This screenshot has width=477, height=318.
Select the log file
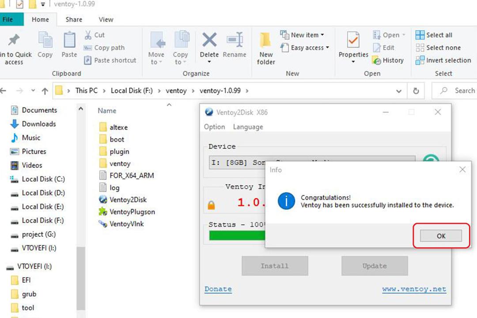click(109, 188)
